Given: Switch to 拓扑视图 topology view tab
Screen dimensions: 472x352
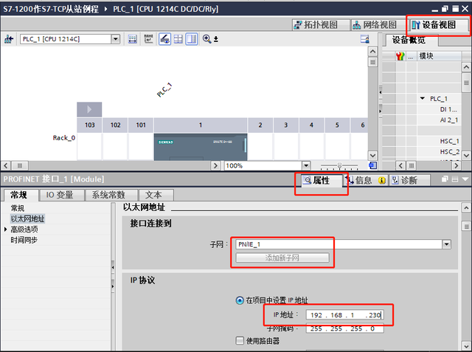Looking at the screenshot, I should coord(322,24).
